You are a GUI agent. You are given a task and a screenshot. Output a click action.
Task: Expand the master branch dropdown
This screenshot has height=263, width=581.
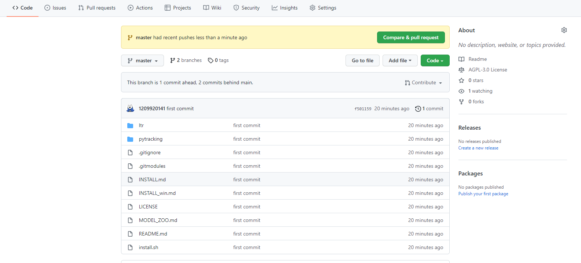142,60
